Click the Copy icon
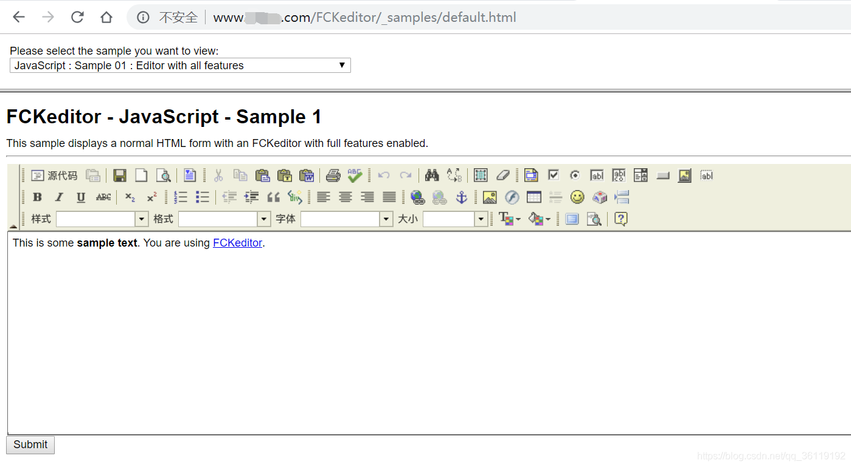This screenshot has width=851, height=467. [240, 176]
